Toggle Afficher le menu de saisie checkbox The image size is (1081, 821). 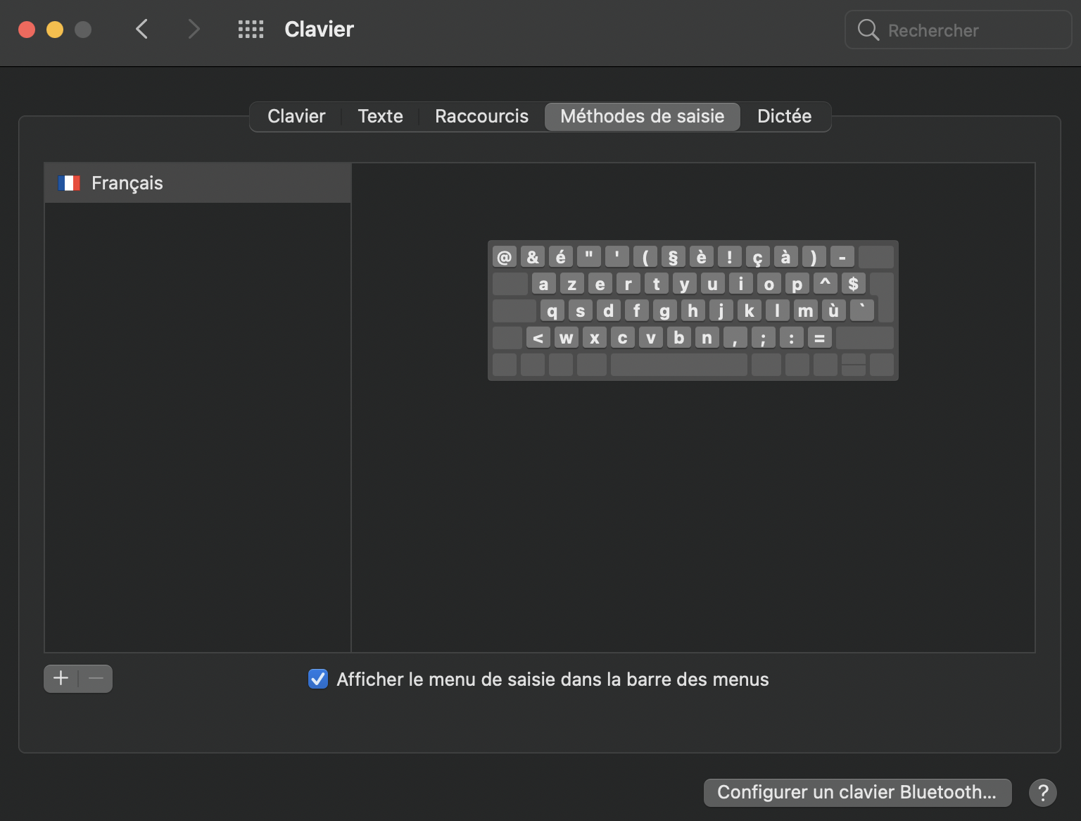tap(318, 679)
